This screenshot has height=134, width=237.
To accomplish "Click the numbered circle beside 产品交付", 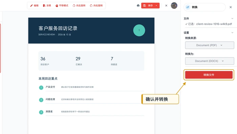I will [41, 88].
